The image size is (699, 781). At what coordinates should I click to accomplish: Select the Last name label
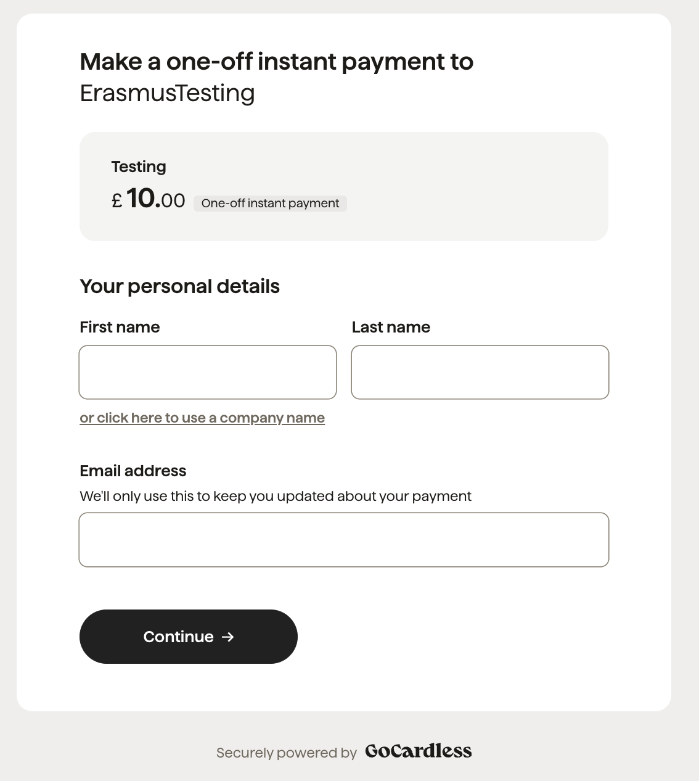coord(391,327)
